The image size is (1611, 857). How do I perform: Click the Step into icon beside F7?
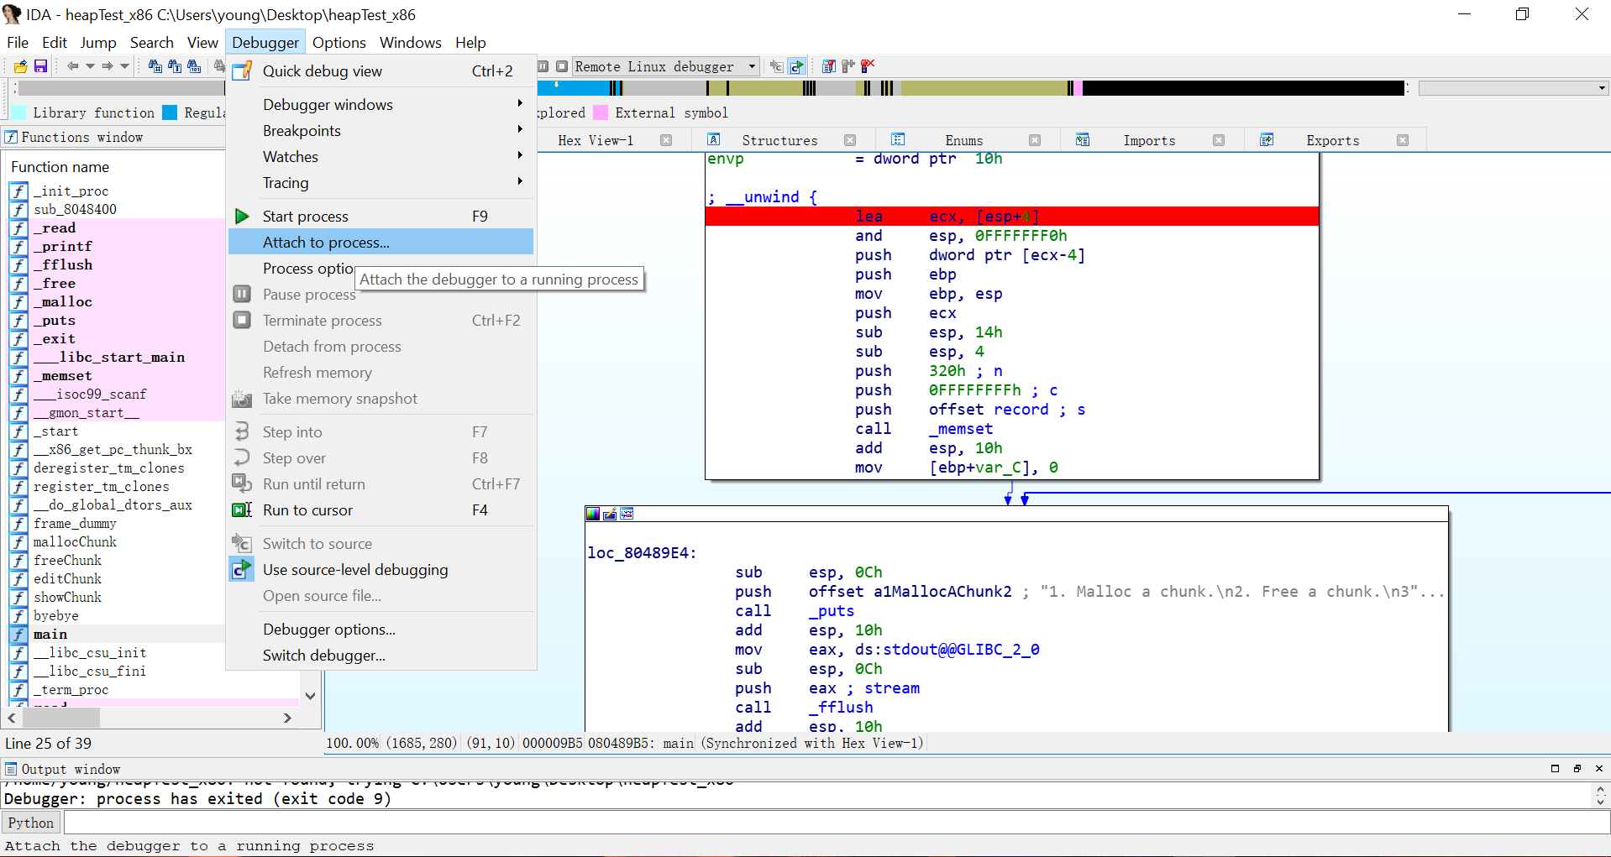(242, 431)
